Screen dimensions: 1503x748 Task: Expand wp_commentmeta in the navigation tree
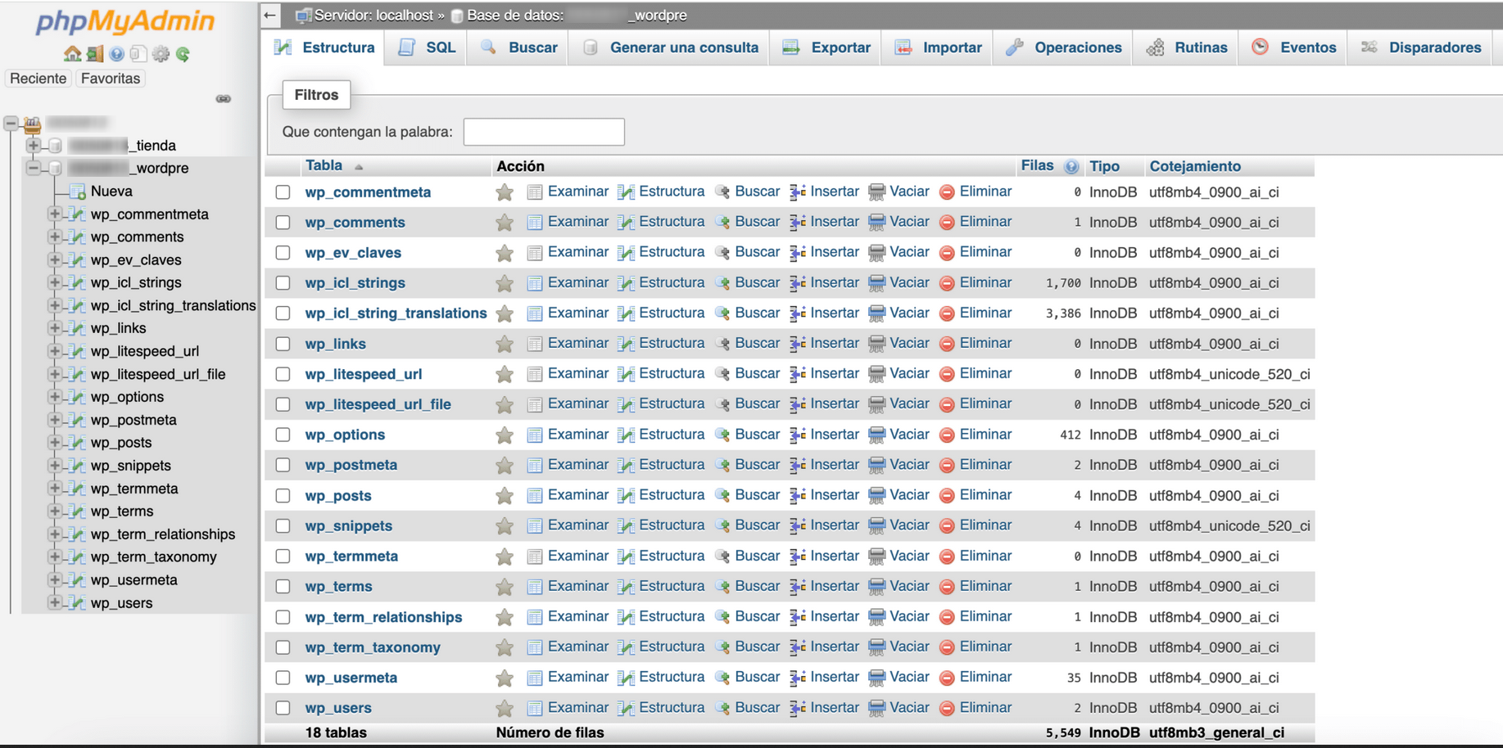pyautogui.click(x=54, y=214)
